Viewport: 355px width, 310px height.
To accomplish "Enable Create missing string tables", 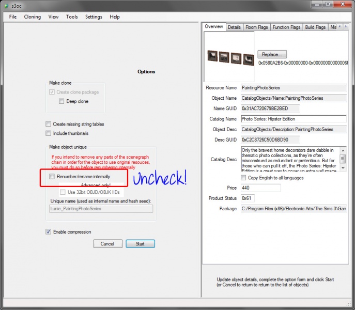I will [49, 124].
